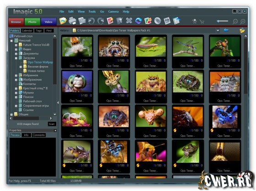
Task: Rotate image right with the clockwise arrow
Action: (x=101, y=21)
